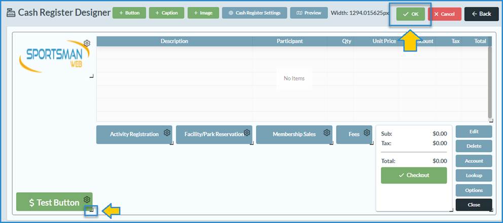The height and width of the screenshot is (223, 503).
Task: Add a new Caption element
Action: click(166, 13)
